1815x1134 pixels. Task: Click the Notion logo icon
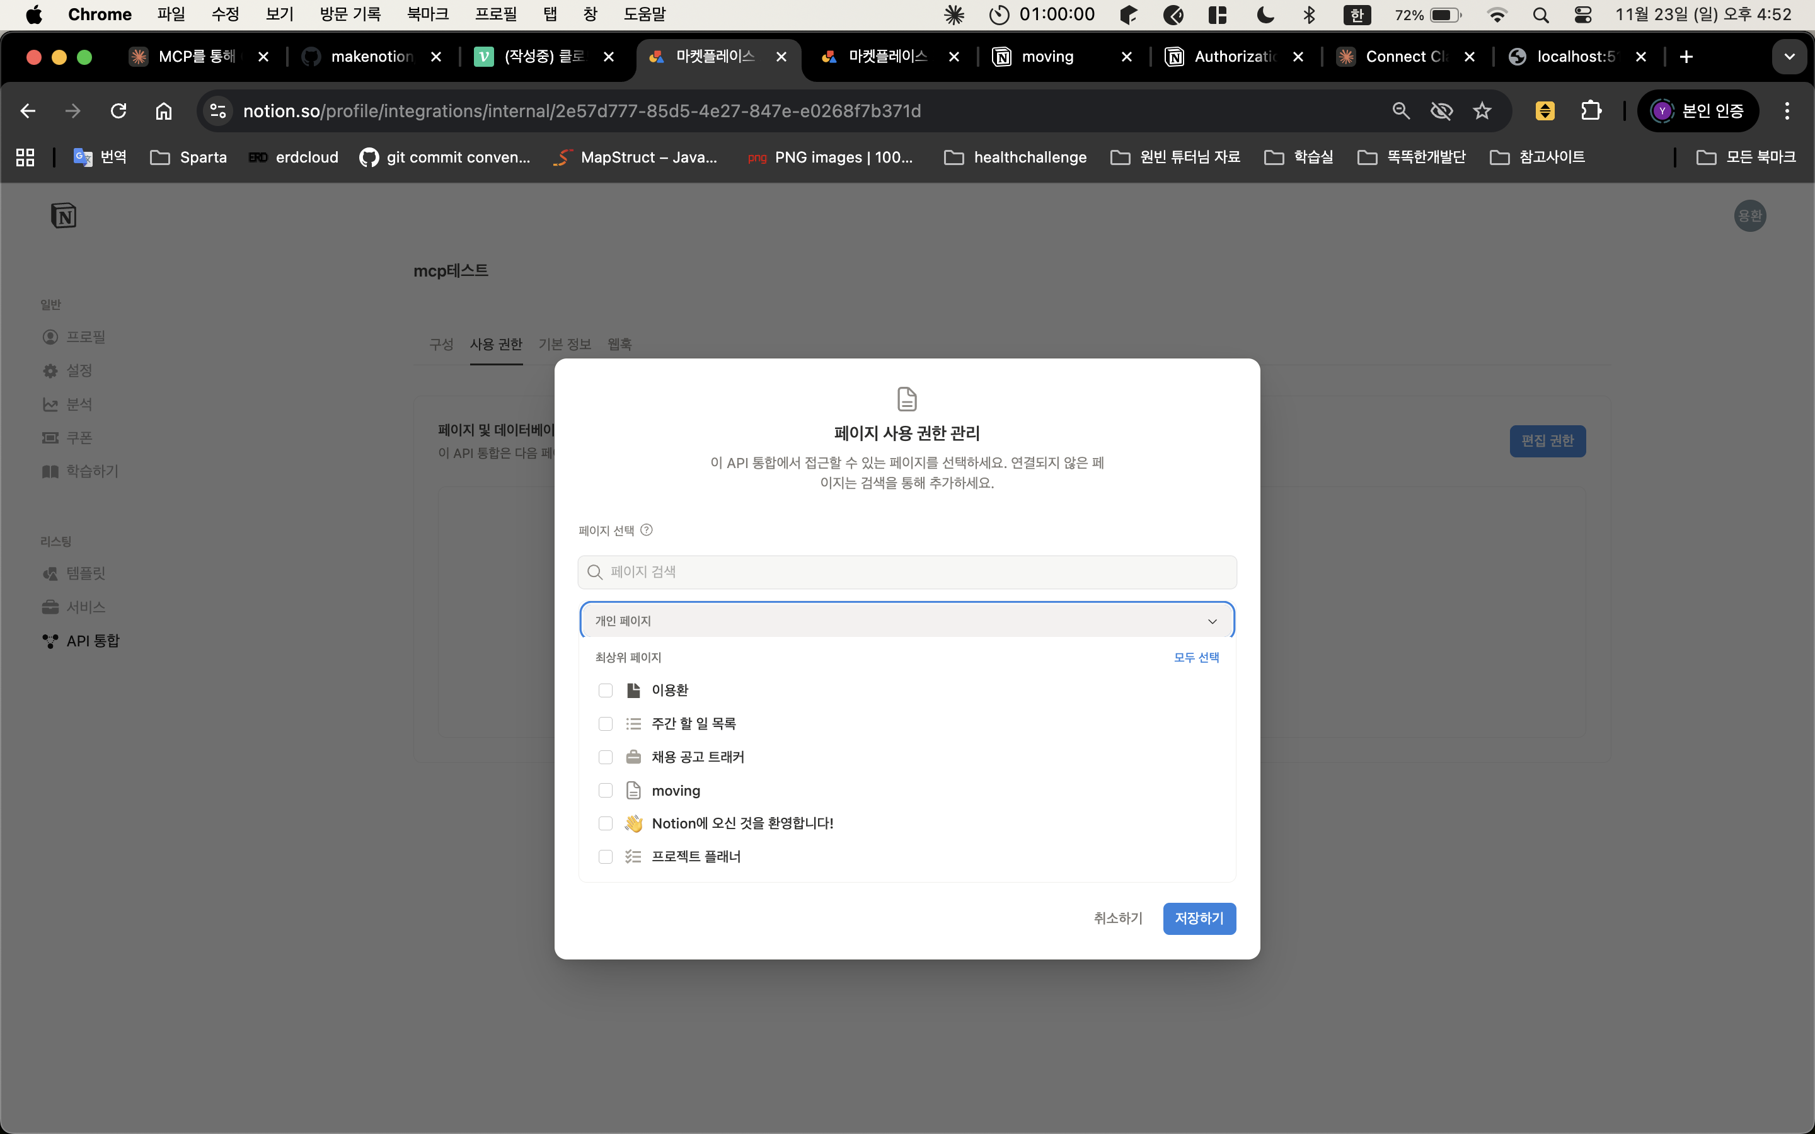64,216
